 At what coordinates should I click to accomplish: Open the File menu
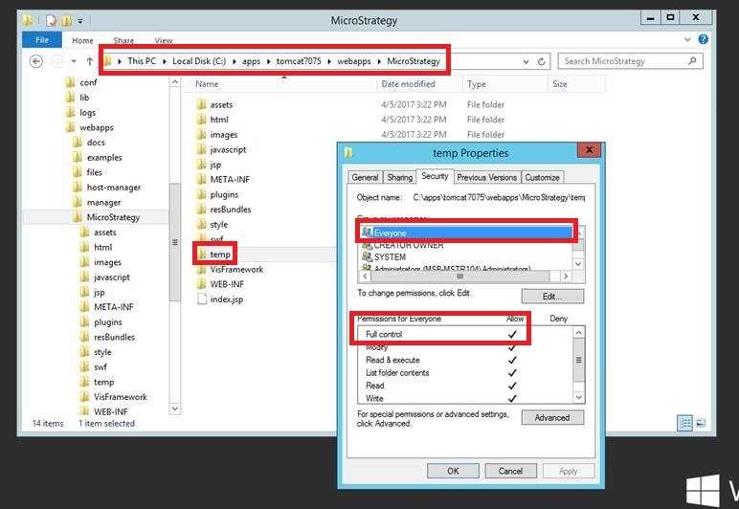(x=42, y=40)
